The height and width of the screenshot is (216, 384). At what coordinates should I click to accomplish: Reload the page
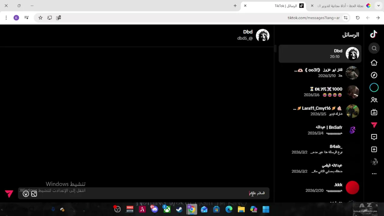click(358, 18)
